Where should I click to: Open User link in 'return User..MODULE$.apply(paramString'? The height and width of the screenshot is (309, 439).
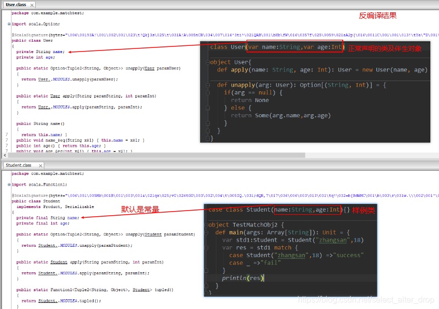(x=43, y=107)
